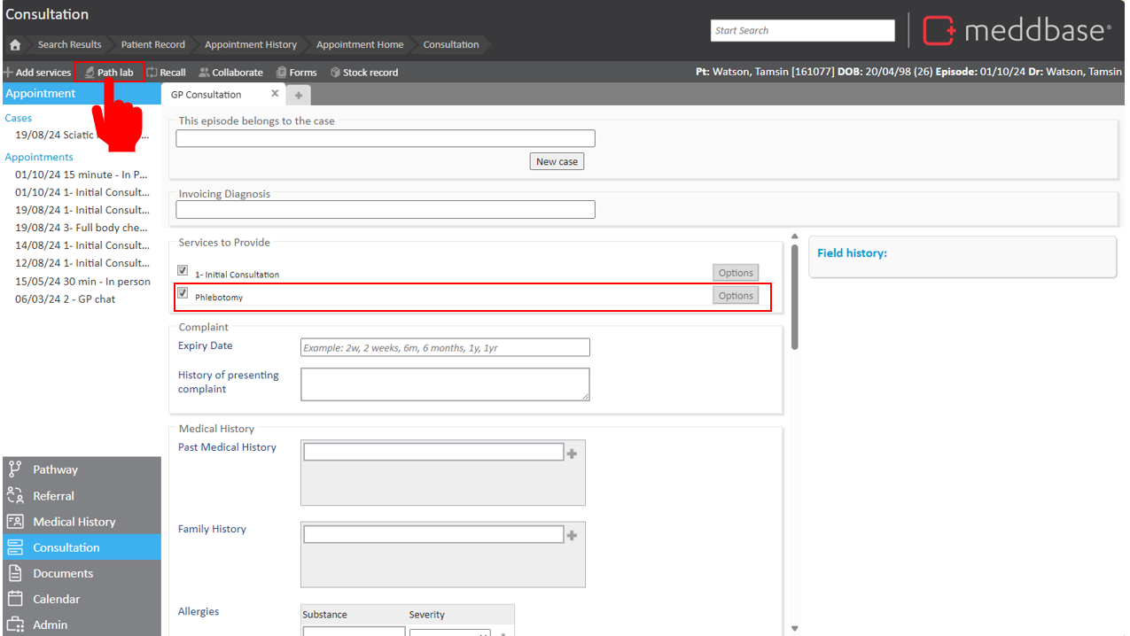Open Options for Phlebotomy service

click(736, 296)
